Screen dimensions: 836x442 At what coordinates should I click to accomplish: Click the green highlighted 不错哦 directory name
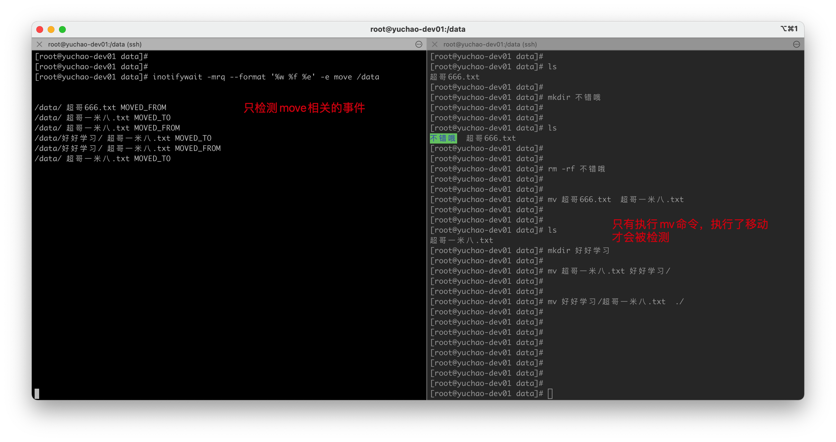(443, 138)
